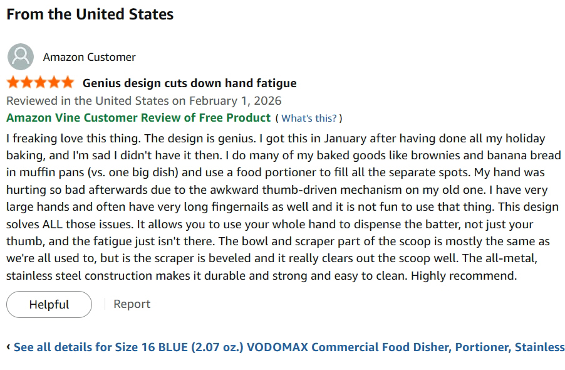
Task: Click the back chevron before See all details
Action: [8, 347]
